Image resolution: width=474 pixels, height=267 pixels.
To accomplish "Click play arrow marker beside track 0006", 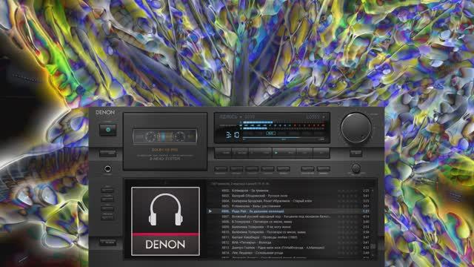I will coord(210,211).
